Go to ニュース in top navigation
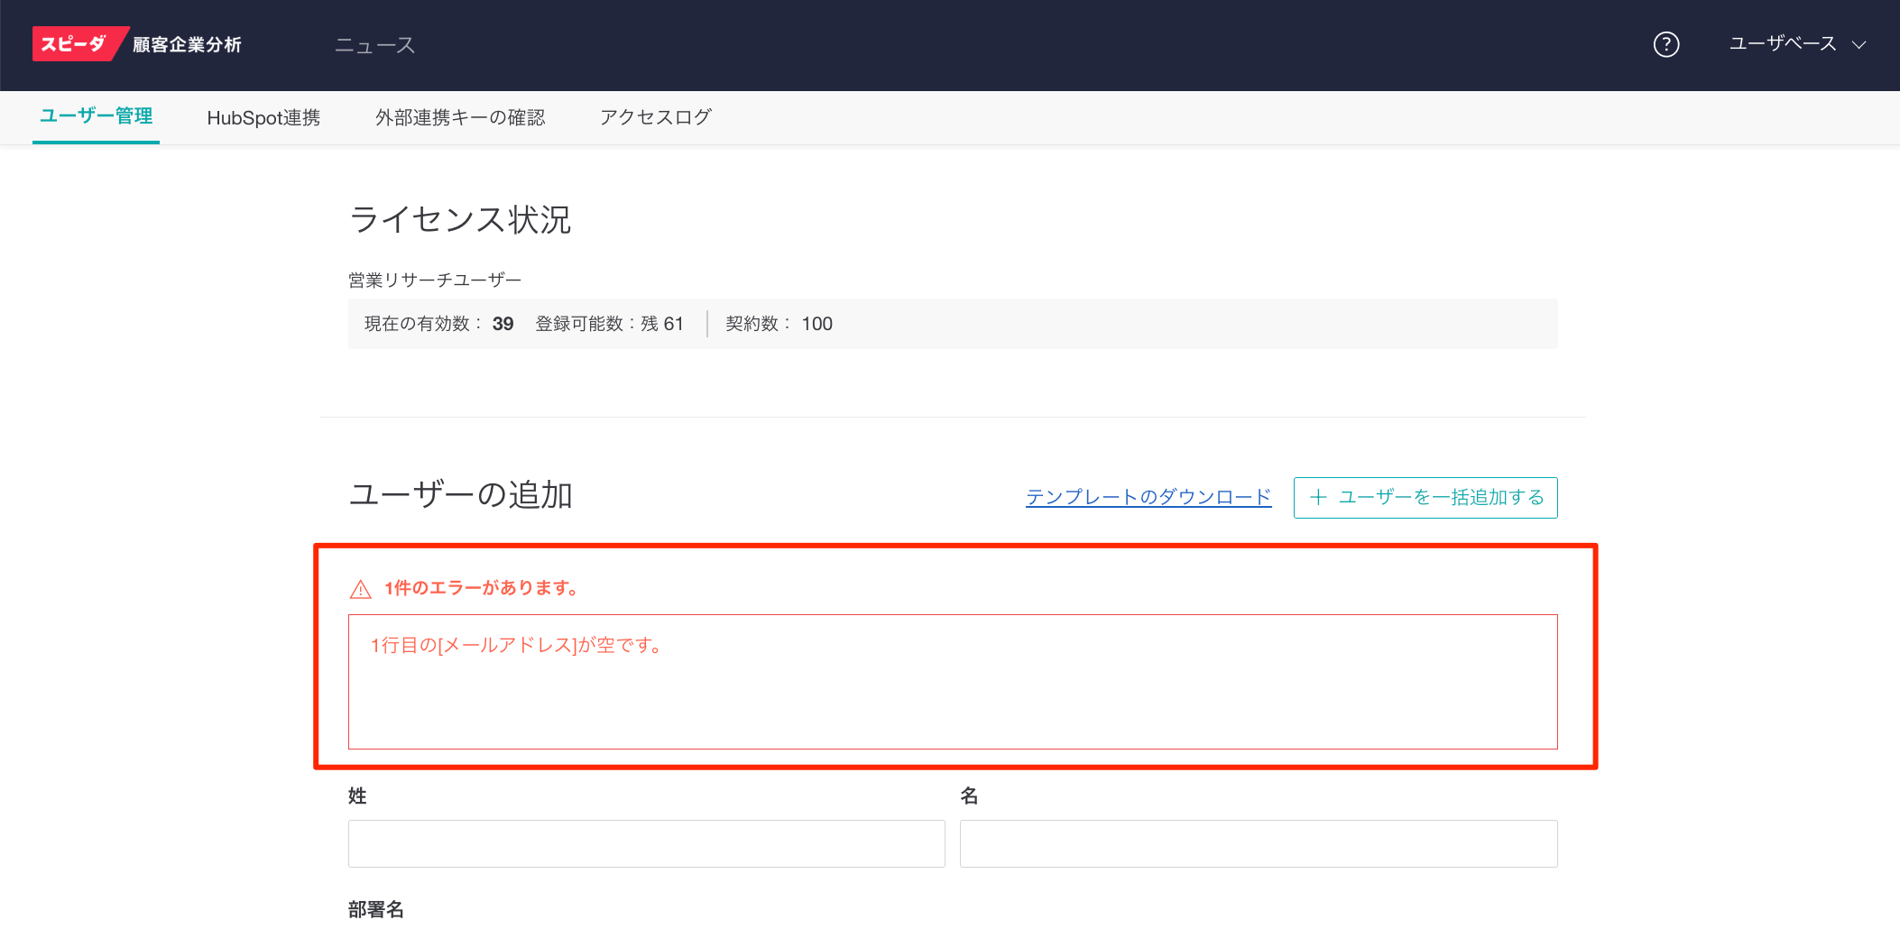The width and height of the screenshot is (1900, 929). point(374,45)
